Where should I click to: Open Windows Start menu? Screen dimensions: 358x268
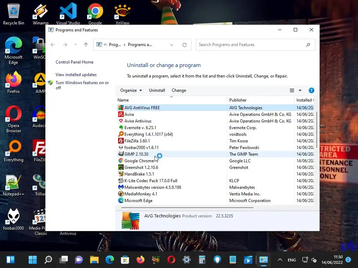pyautogui.click(x=33, y=260)
